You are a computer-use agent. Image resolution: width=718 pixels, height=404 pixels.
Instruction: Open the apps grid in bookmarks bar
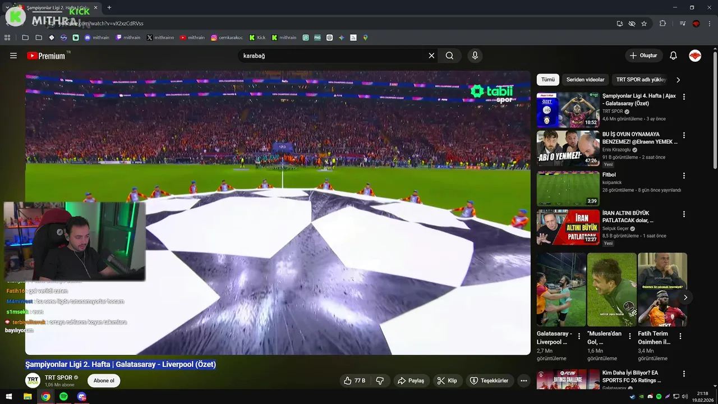[x=7, y=38]
